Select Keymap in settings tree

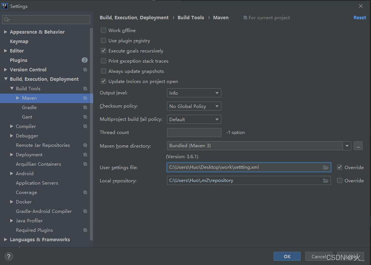tap(19, 42)
